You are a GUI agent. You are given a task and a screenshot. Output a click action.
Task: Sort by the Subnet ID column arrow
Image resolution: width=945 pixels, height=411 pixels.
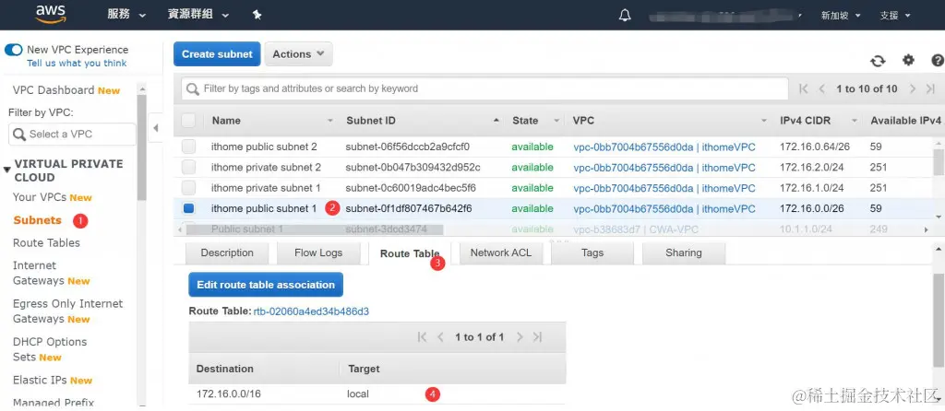[496, 121]
